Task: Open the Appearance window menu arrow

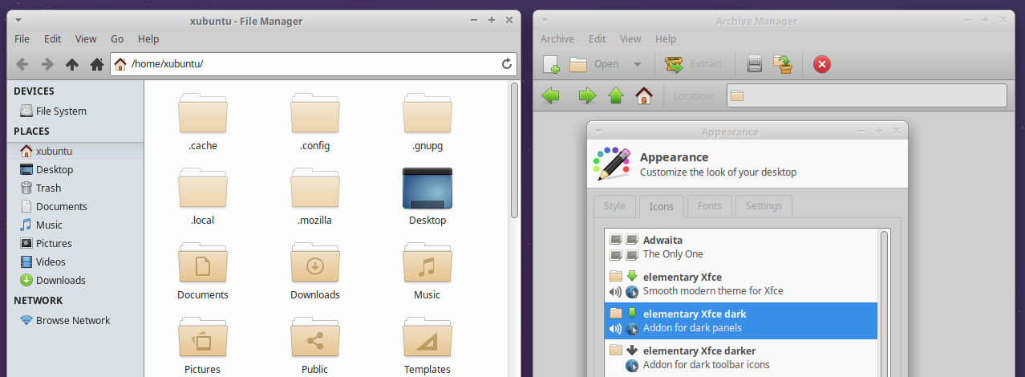Action: click(598, 130)
